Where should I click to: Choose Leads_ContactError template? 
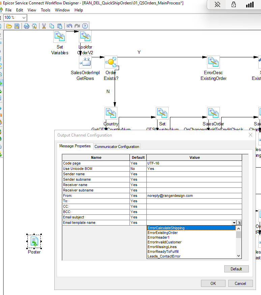191,256
